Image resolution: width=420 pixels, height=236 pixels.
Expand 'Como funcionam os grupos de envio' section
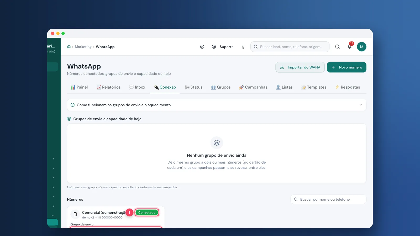pyautogui.click(x=217, y=105)
